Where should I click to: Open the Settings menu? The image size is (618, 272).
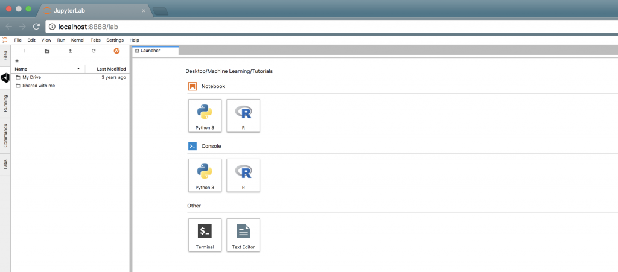point(115,40)
